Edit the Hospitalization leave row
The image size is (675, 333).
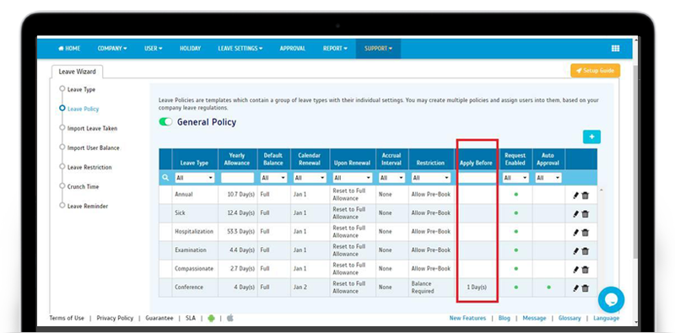[576, 233]
